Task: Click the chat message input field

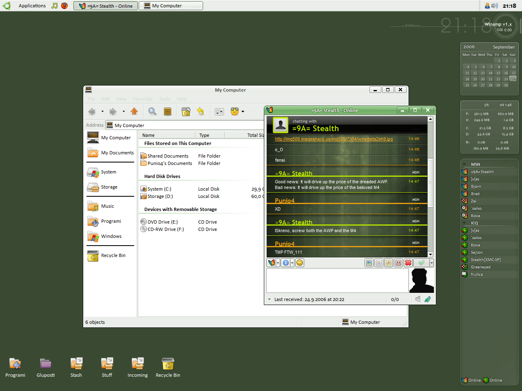Action: (x=337, y=281)
